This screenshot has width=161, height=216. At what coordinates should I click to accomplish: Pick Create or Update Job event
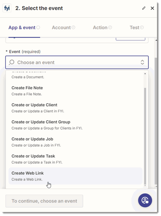coord(76,142)
